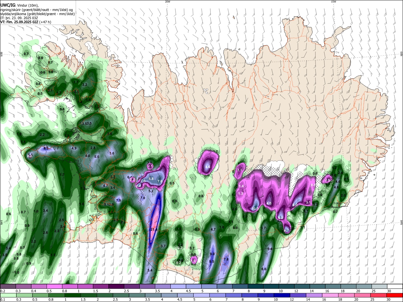Click lower legend pink swatch between 18 and 20
This screenshot has height=302, width=403.
pos(346,295)
